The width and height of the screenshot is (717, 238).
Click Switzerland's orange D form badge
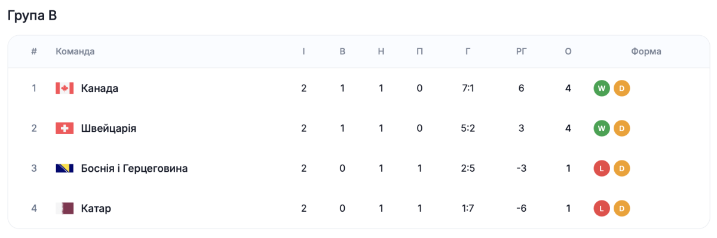tap(622, 128)
